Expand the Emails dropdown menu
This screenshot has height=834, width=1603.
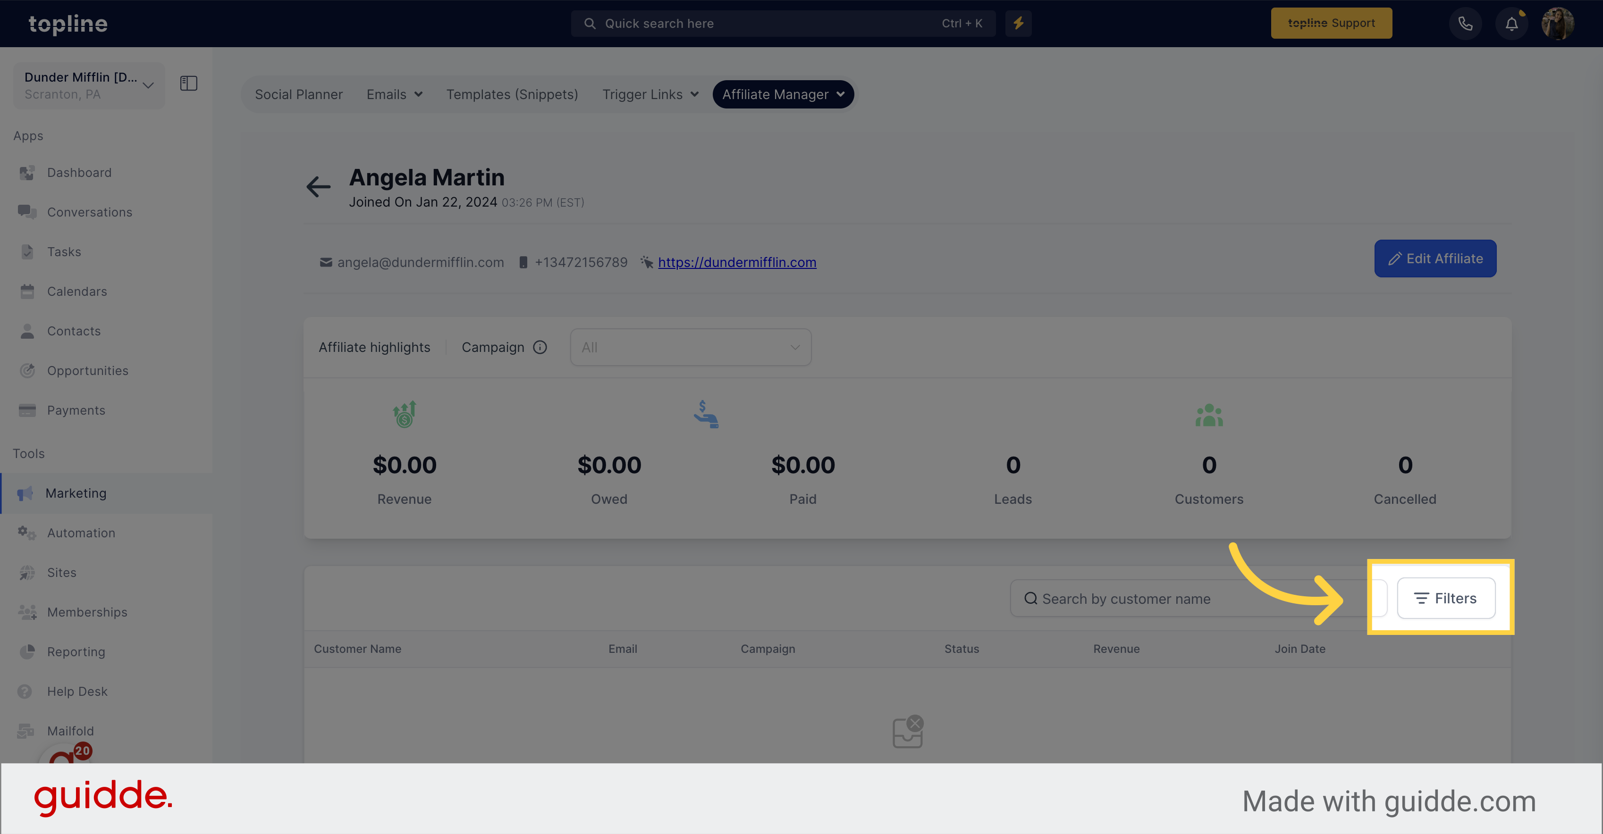393,93
